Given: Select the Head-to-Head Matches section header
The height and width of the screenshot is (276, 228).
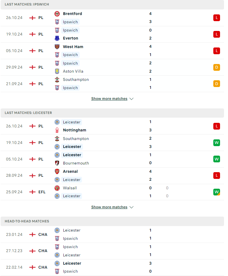Looking at the screenshot, I should (x=112, y=221).
